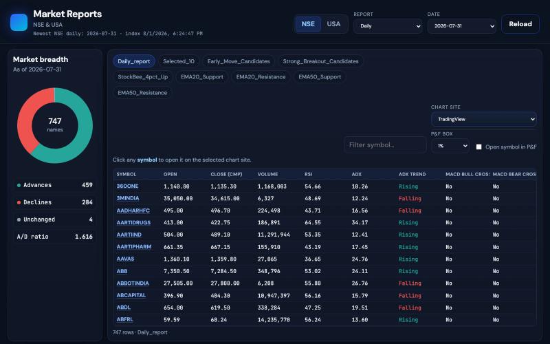Viewport: 550px width, 344px height.
Task: Click the ADX TREND column header
Action: (412, 174)
